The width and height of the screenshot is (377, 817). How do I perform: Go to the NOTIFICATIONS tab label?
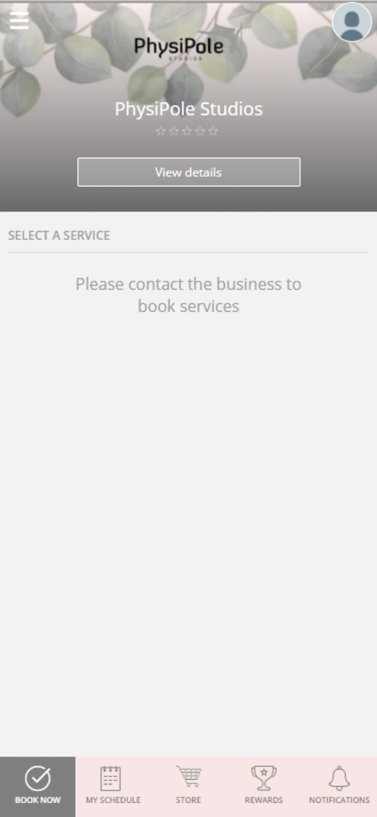[339, 800]
